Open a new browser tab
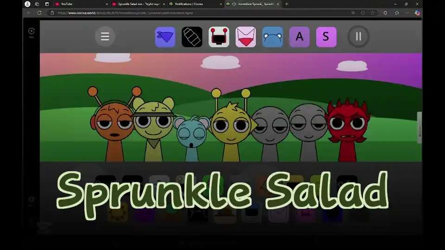Screen dimensions: 445x250 (286, 4)
